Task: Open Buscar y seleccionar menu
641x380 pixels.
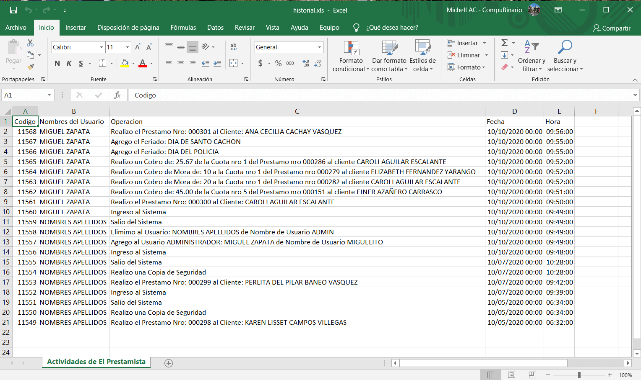Action: pos(565,57)
